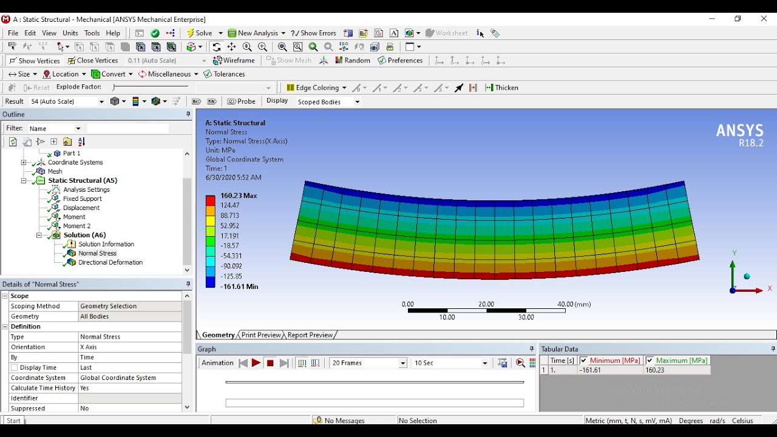Stop the animation
777x437 pixels.
[x=270, y=363]
